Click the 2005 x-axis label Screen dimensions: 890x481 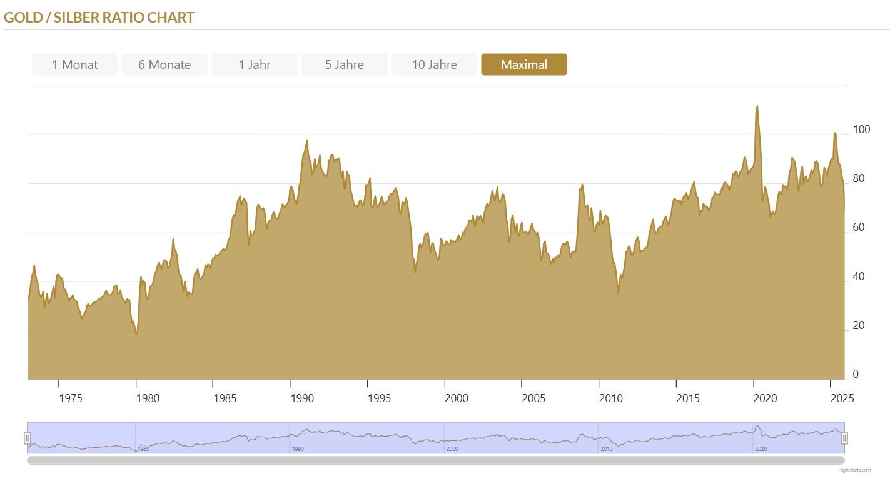533,398
